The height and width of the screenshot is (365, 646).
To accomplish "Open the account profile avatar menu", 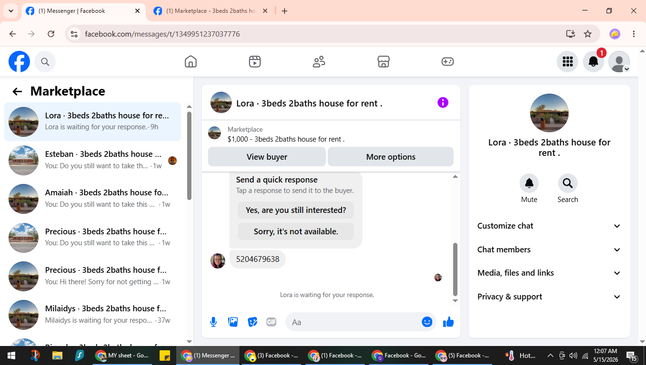I will [x=619, y=62].
